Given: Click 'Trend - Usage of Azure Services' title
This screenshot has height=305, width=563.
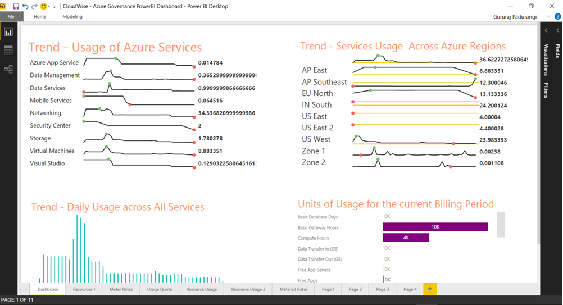Looking at the screenshot, I should [x=115, y=47].
